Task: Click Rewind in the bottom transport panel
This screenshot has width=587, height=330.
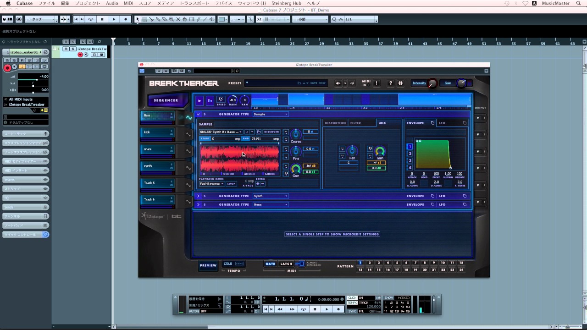Action: 280,309
